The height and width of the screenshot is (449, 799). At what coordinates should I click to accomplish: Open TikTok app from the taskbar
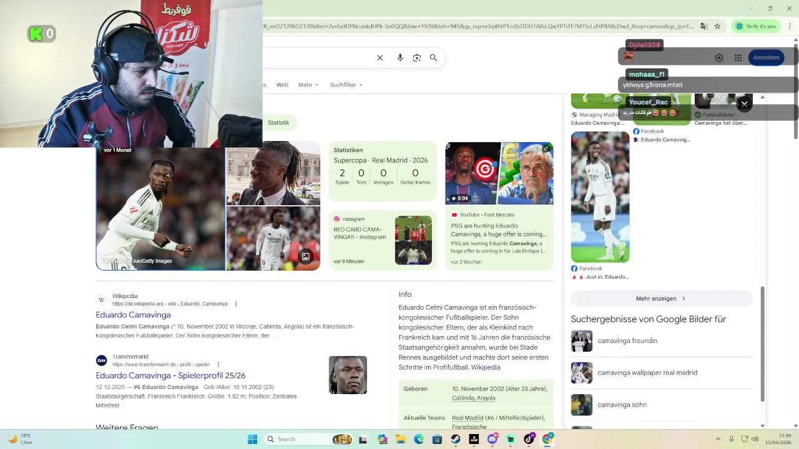(x=529, y=439)
